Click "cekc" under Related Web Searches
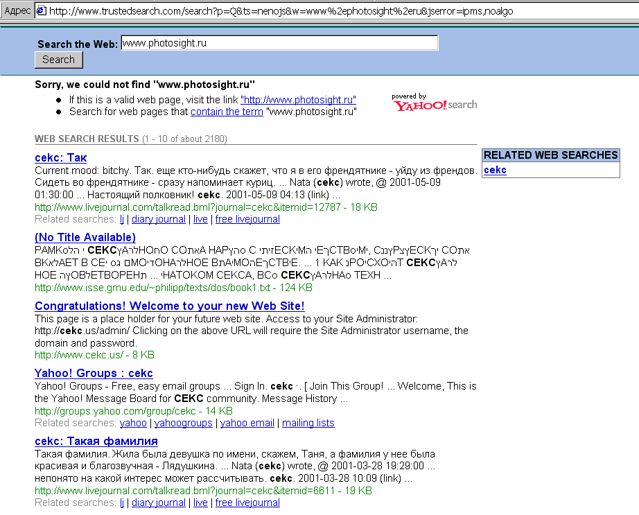This screenshot has height=515, width=639. coord(495,170)
